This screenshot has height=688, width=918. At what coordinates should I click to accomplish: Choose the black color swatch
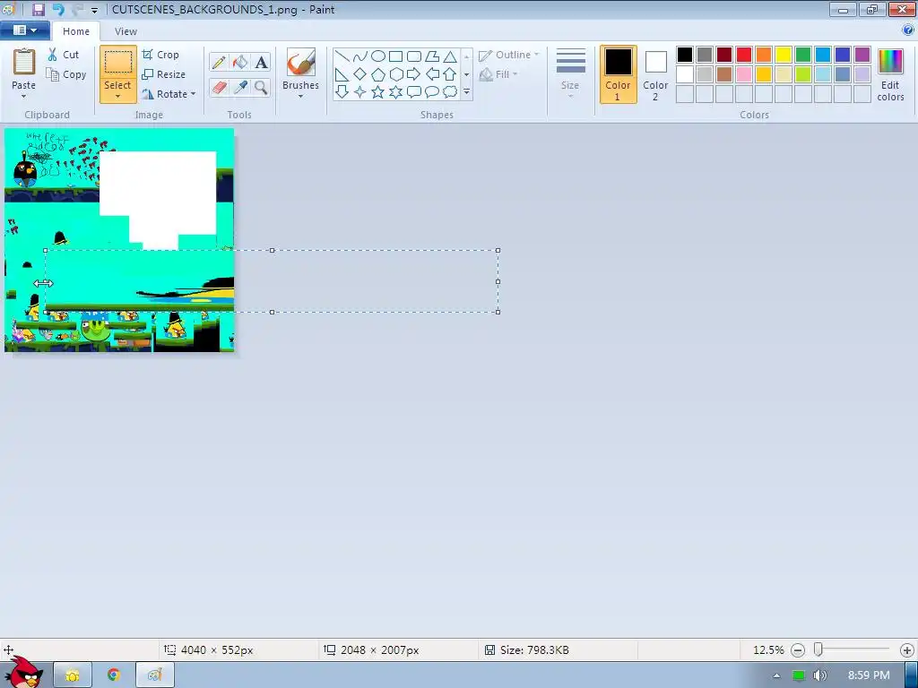[x=685, y=55]
